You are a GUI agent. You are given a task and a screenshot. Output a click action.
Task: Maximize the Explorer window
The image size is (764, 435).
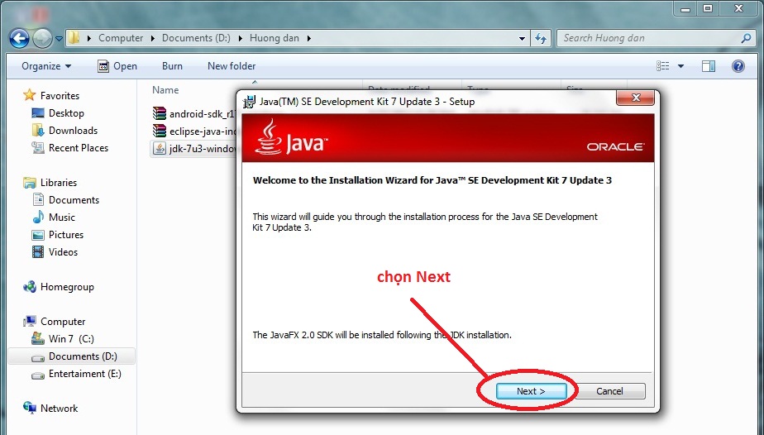tap(708, 8)
